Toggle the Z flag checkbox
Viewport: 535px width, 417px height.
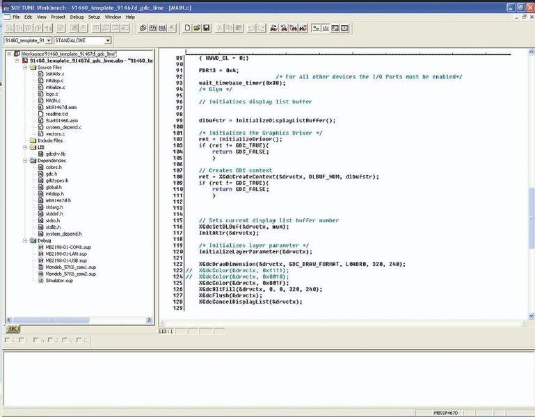pyautogui.click(x=51, y=340)
